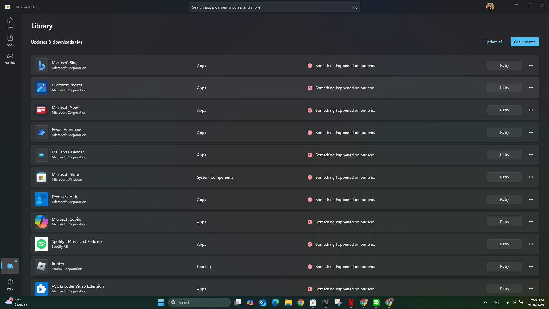Open Windows Start menu

coord(161,302)
